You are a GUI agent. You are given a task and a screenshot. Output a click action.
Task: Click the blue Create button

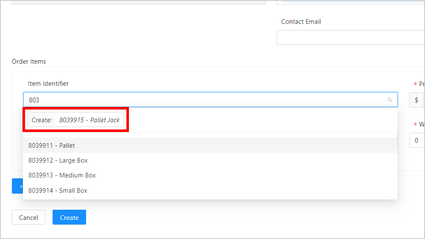click(69, 217)
